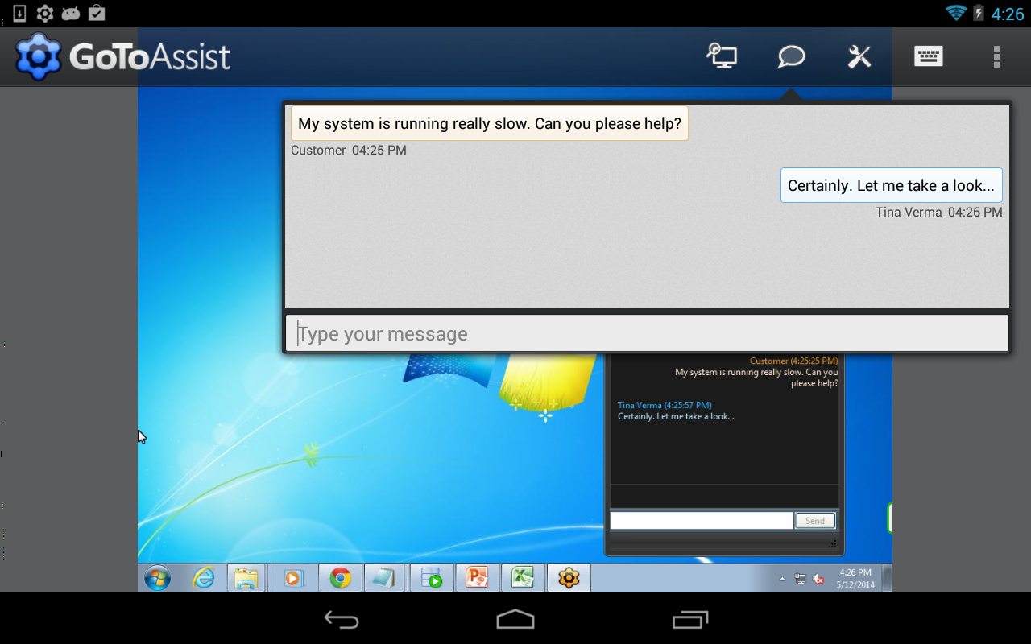Click the muted volume tray icon
The width and height of the screenshot is (1031, 644).
click(818, 579)
